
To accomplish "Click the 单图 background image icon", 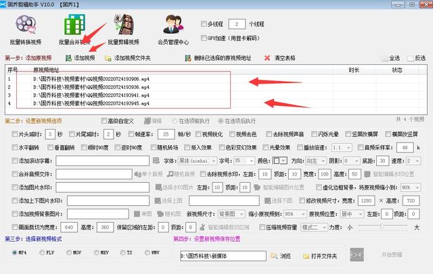I will coord(137,214).
